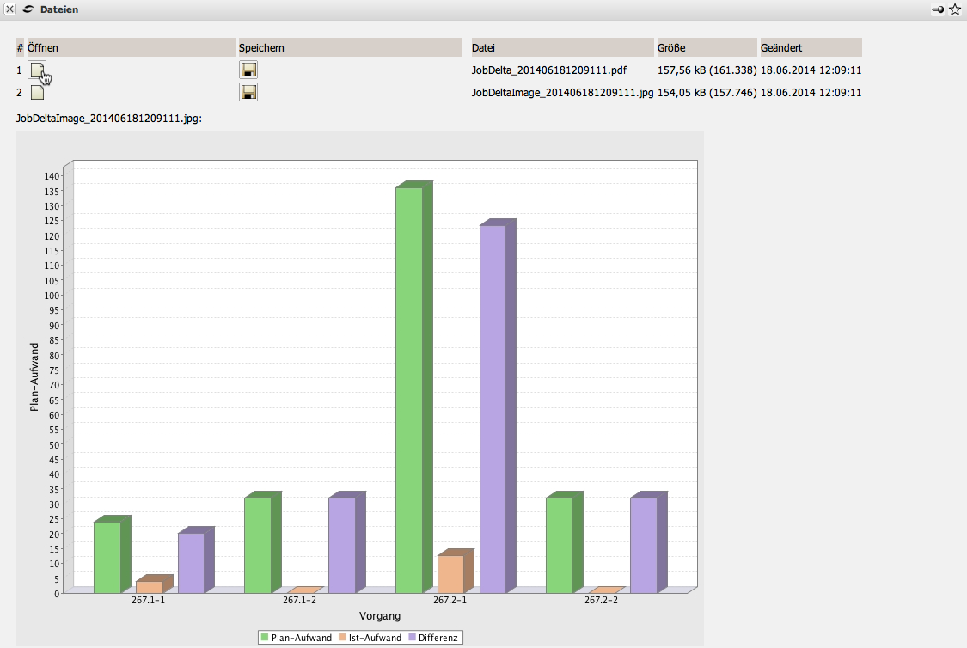Click the orange Ist-Aufwand legend swatch
The height and width of the screenshot is (648, 967).
point(342,638)
